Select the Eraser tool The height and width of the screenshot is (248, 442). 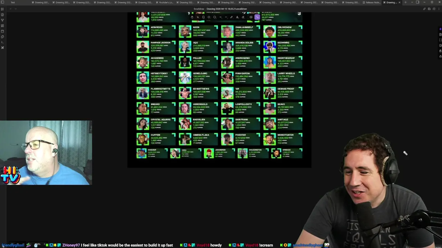tap(243, 17)
